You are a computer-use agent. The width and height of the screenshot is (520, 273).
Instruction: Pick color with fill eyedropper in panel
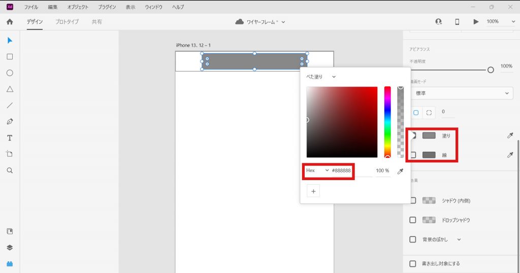pyautogui.click(x=510, y=135)
